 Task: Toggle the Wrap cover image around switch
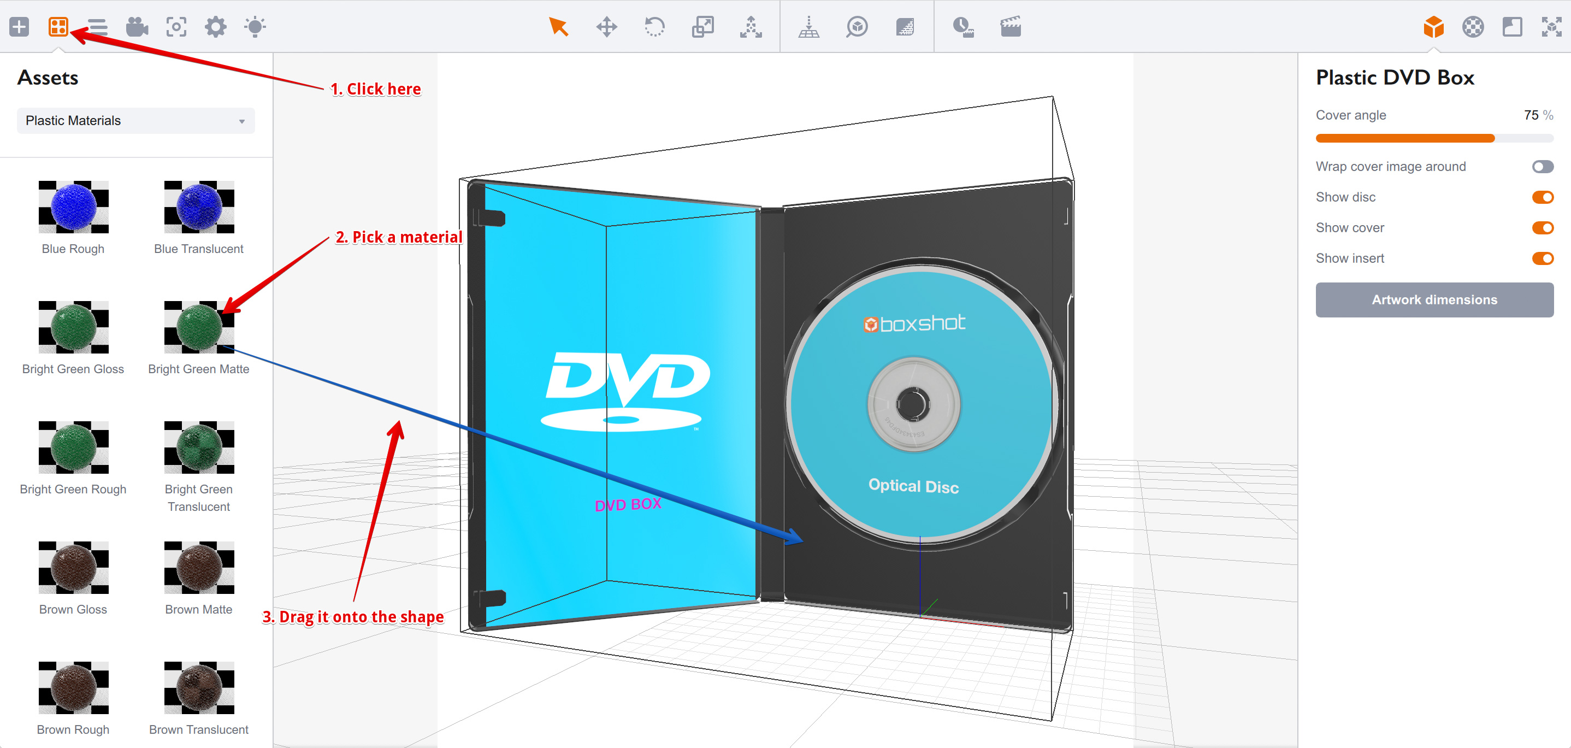tap(1543, 166)
